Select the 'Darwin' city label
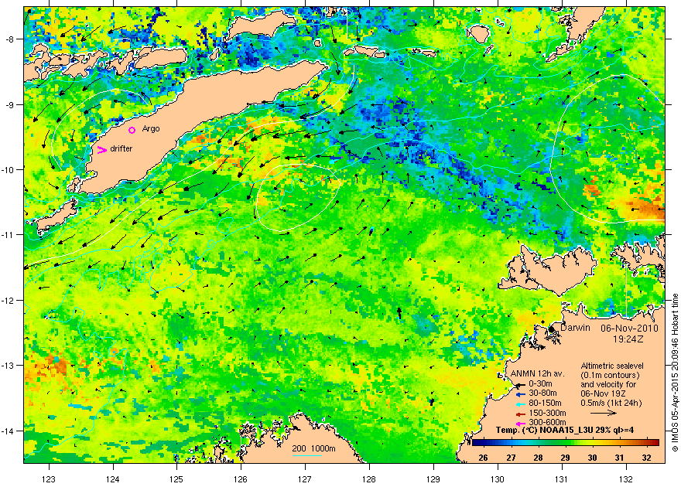Image resolution: width=681 pixels, height=487 pixels. pos(575,328)
